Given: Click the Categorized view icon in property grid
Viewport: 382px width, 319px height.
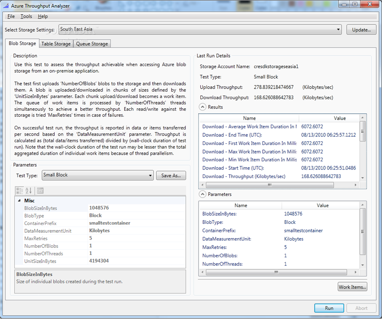Looking at the screenshot, I should click(x=19, y=190).
